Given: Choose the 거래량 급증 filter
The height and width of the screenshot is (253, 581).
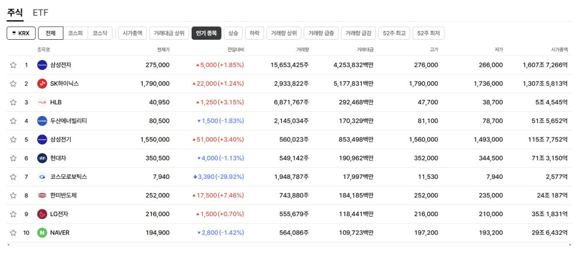Looking at the screenshot, I should pos(321,33).
